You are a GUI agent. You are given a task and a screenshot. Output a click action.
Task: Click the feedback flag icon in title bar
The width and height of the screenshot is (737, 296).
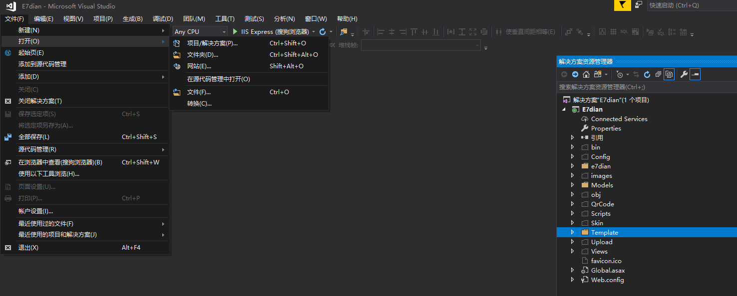tap(622, 5)
